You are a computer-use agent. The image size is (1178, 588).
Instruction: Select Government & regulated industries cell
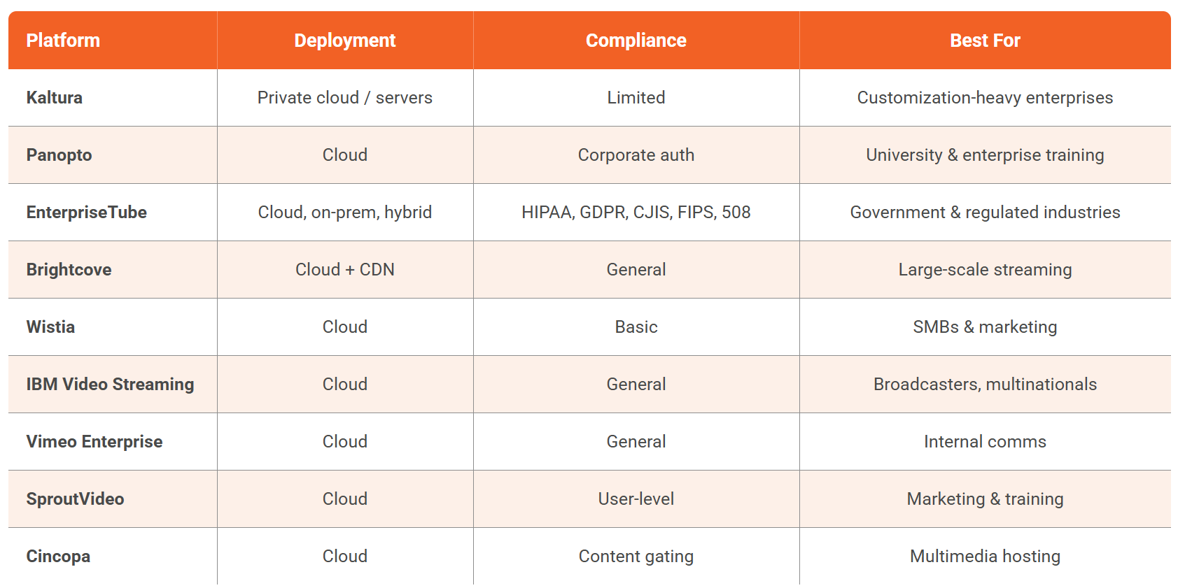pos(985,213)
